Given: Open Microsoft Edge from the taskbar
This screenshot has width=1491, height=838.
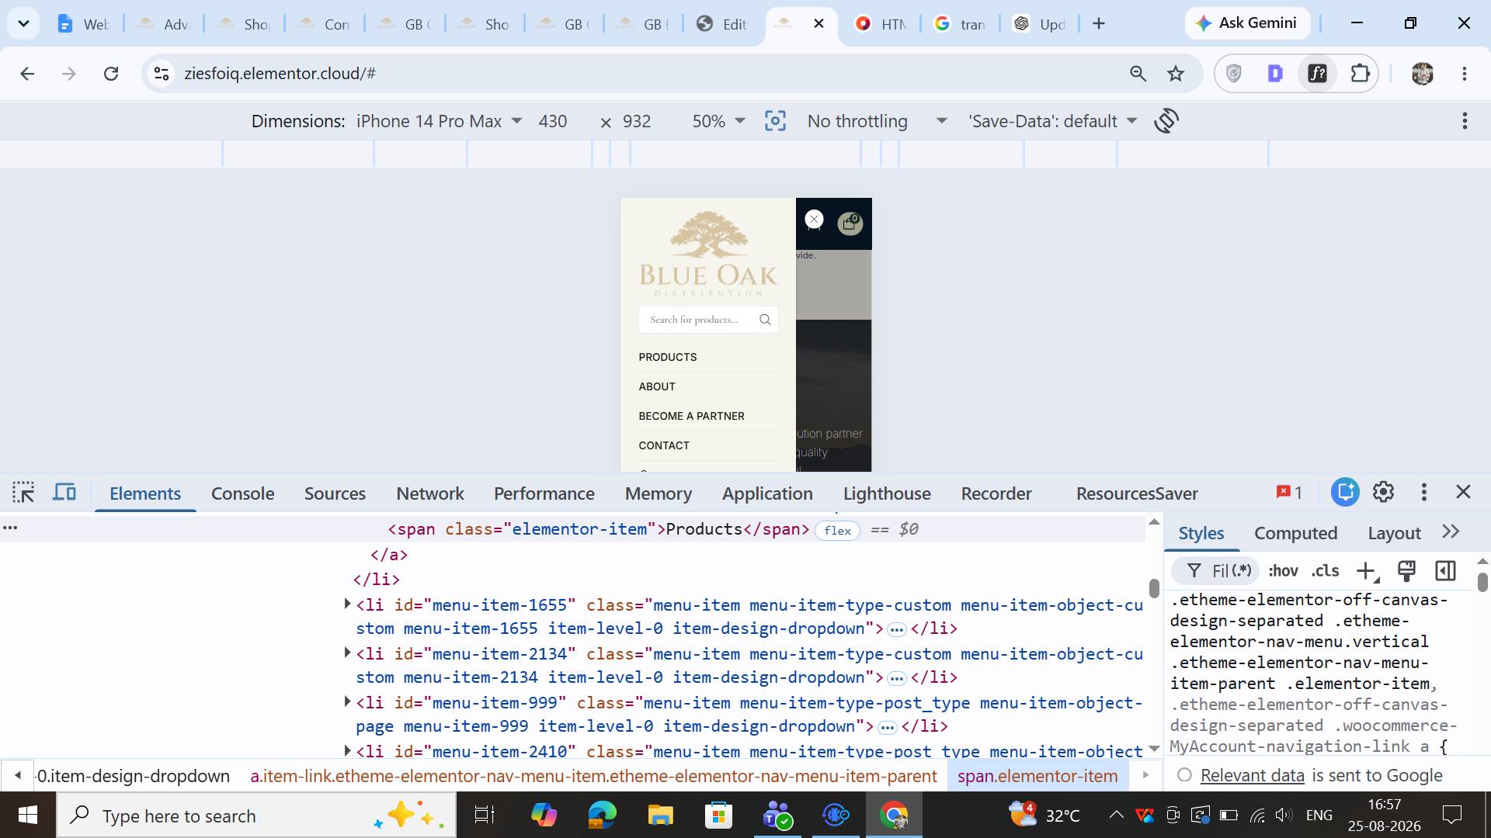Looking at the screenshot, I should click(x=602, y=815).
